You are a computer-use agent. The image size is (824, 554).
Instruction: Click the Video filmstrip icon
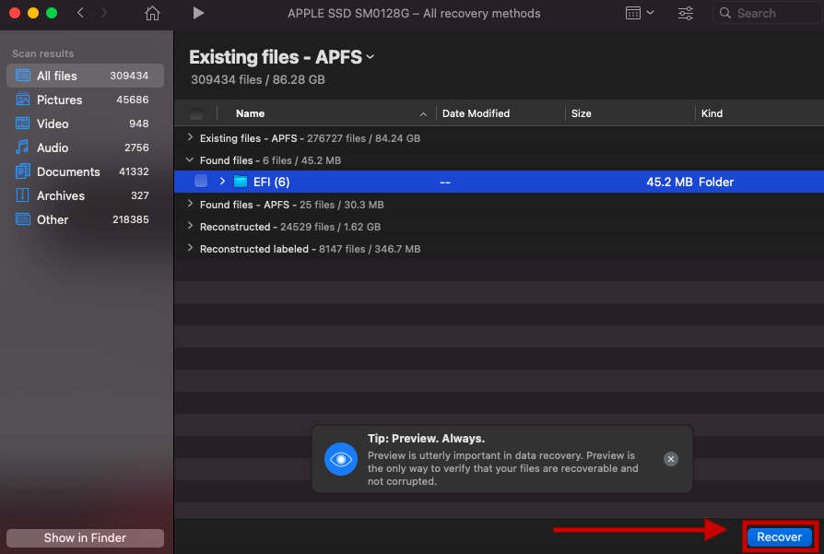(23, 123)
